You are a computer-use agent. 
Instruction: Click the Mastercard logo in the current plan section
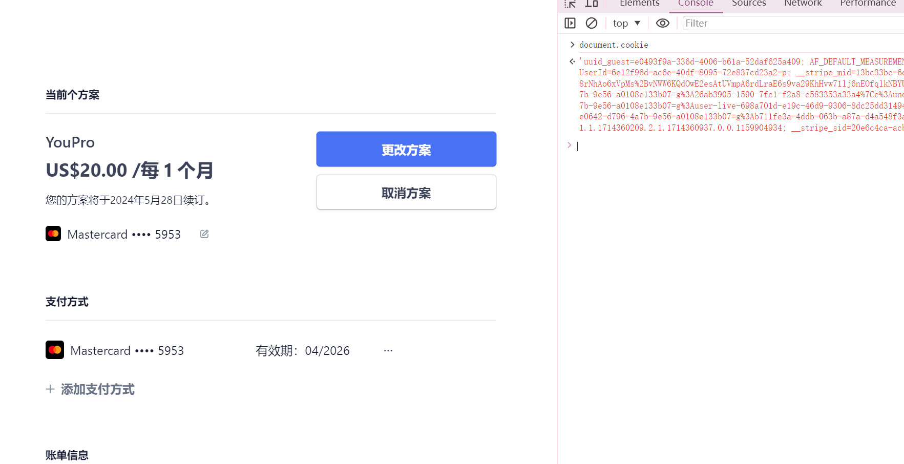tap(53, 234)
